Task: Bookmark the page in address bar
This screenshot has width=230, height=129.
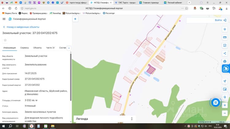Action: coord(186,8)
